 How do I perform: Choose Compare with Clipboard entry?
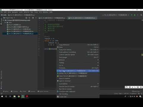click(x=78, y=92)
